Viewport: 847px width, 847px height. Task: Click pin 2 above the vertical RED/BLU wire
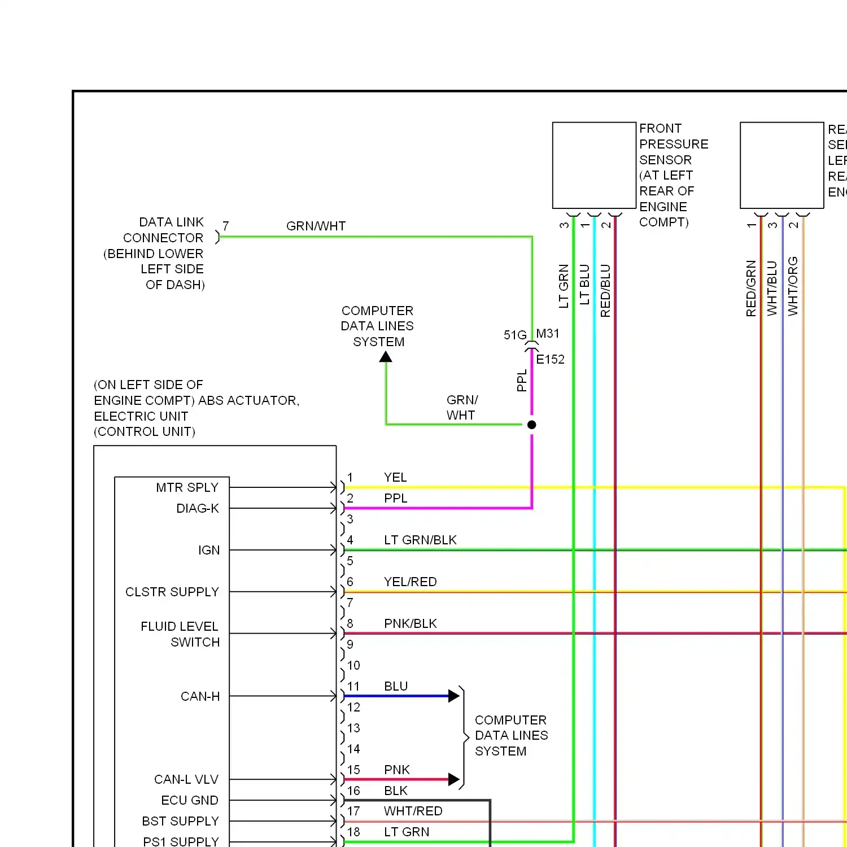605,225
